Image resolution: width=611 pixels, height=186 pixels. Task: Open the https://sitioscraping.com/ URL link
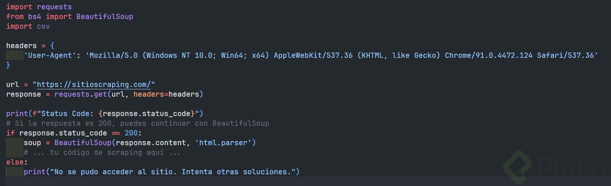(94, 85)
